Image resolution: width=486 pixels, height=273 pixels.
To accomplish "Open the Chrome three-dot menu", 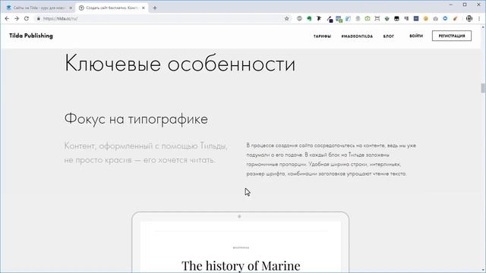I will (479, 18).
